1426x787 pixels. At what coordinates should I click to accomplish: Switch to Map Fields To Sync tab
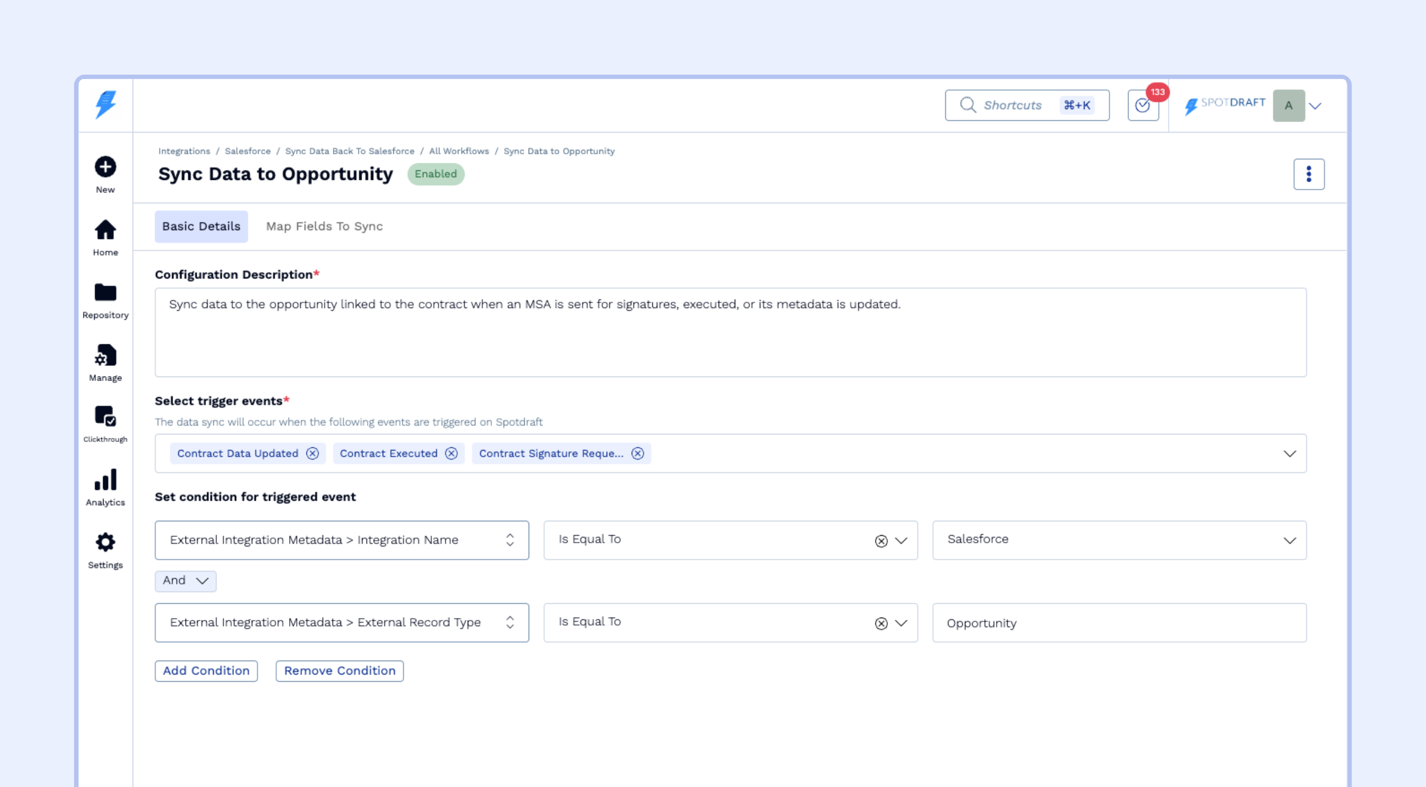point(324,227)
